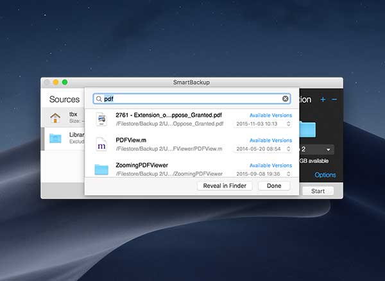Select the tbx source row label

pos(73,114)
